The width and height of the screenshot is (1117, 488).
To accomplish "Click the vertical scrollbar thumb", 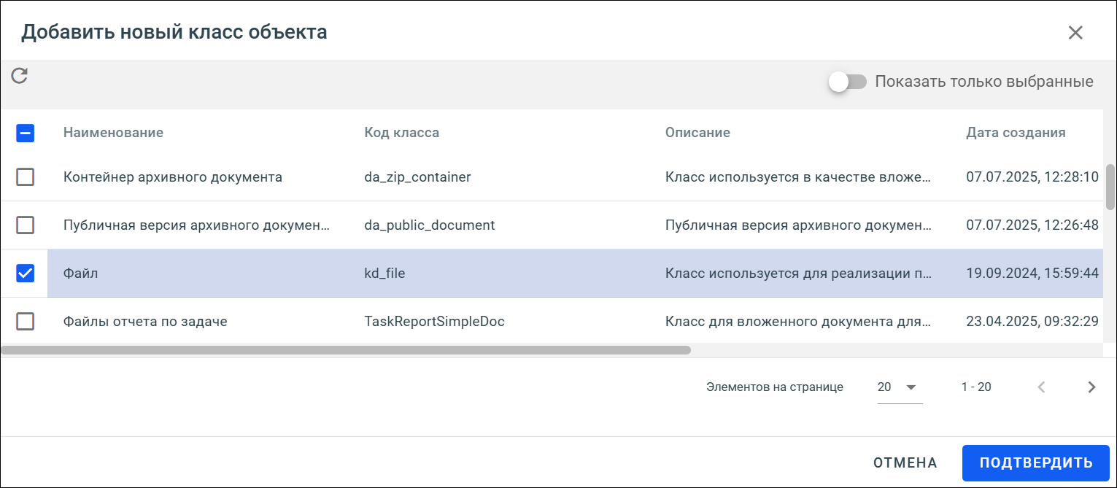I will (1110, 187).
